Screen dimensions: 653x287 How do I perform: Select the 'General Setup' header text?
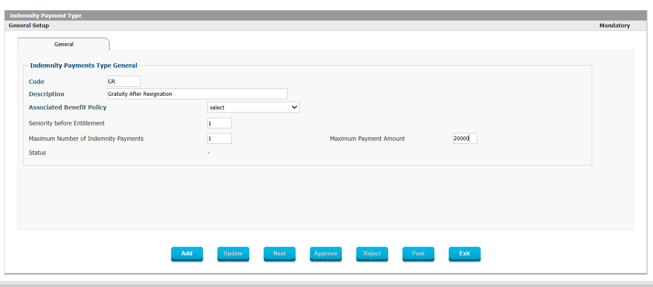click(x=29, y=26)
